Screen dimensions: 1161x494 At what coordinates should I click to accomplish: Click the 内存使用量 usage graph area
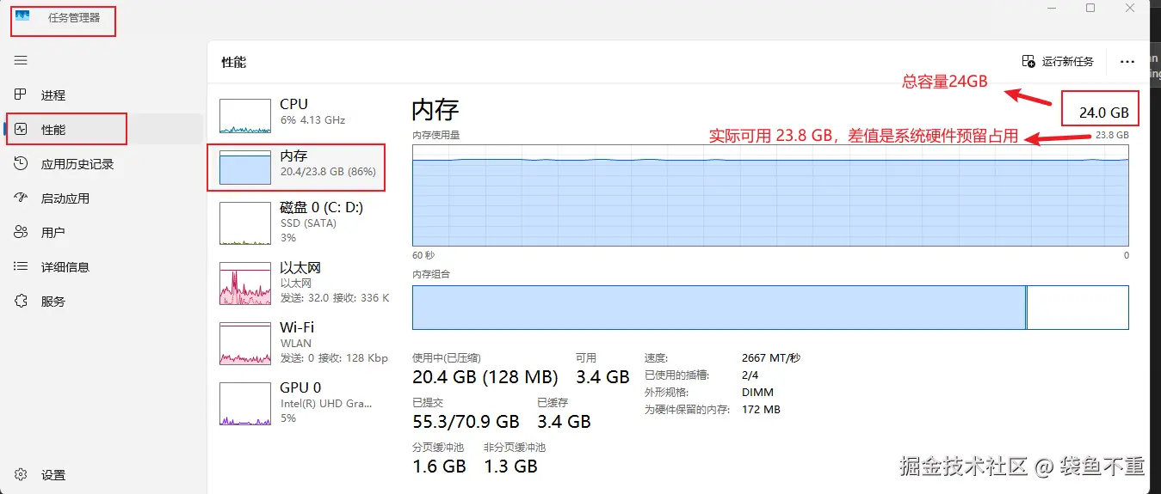click(770, 196)
